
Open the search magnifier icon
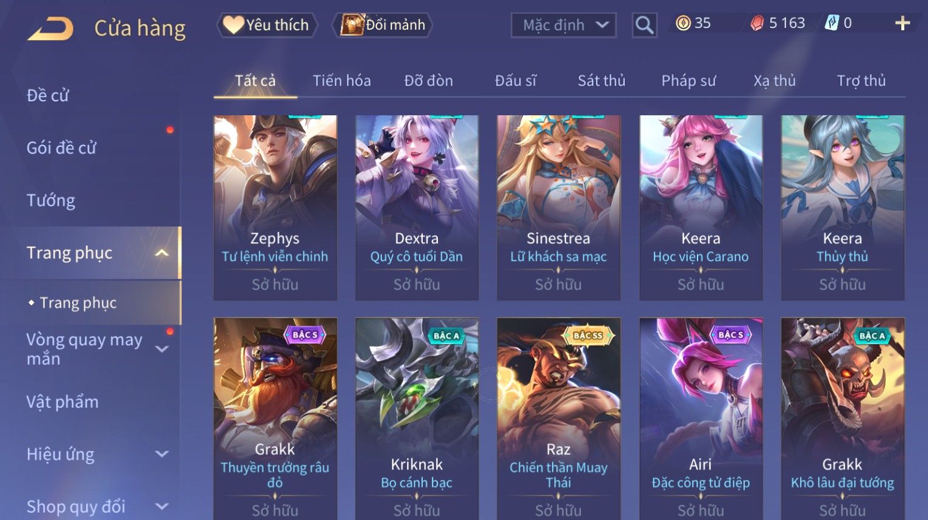coord(644,25)
